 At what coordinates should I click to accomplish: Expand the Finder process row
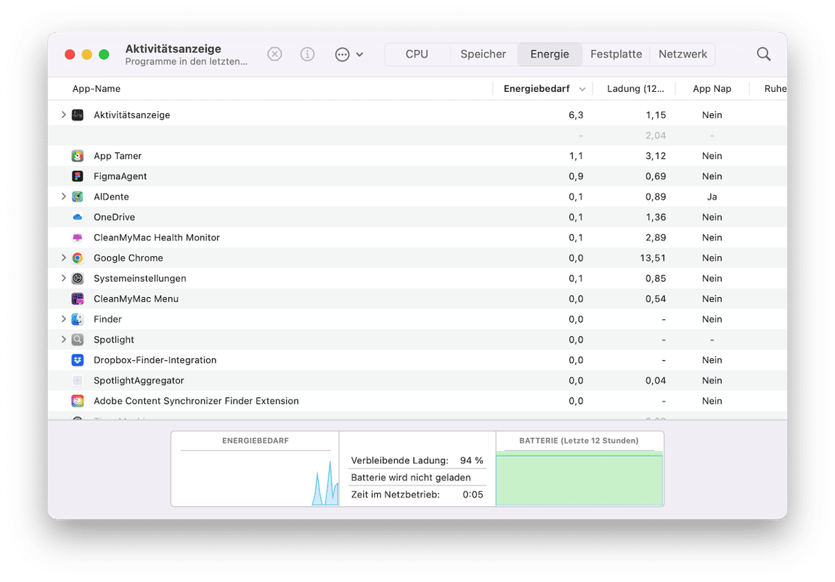coord(64,319)
